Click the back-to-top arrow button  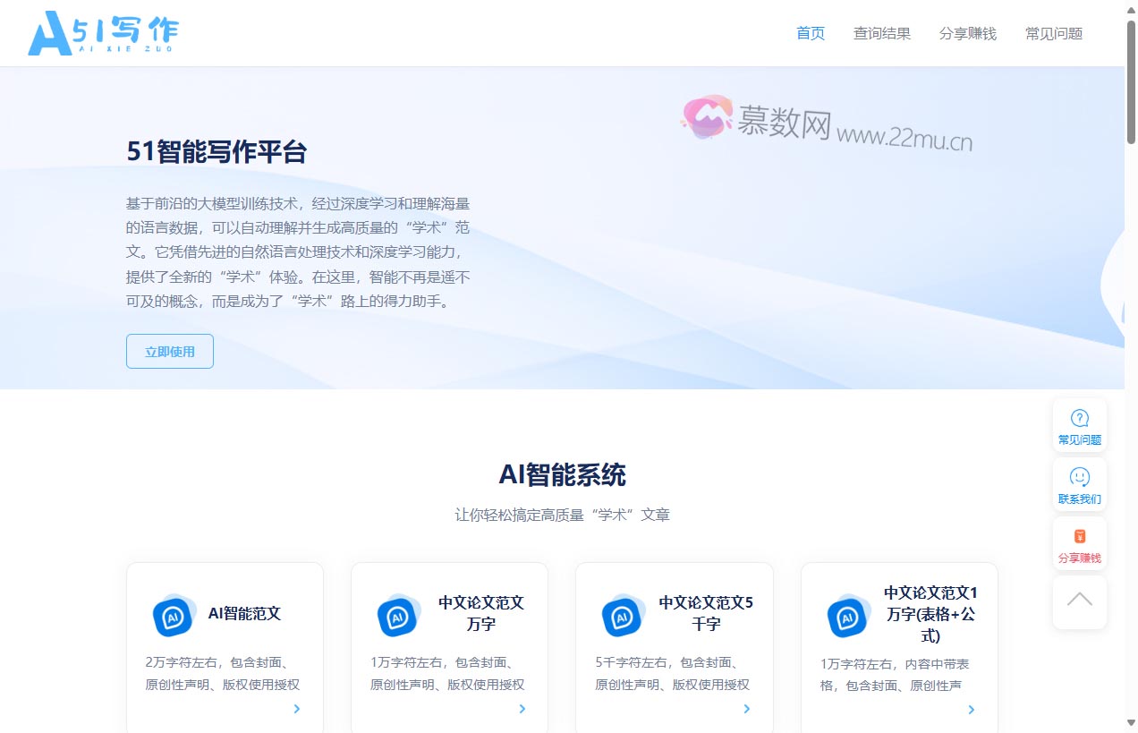pos(1079,601)
